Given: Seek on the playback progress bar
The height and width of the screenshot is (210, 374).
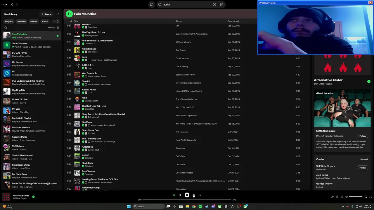Looking at the screenshot, I should [187, 200].
